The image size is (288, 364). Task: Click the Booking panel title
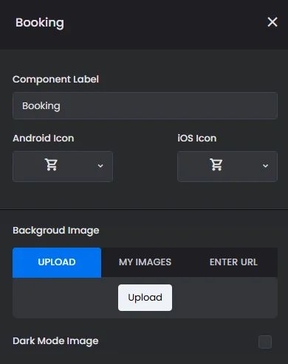[40, 23]
